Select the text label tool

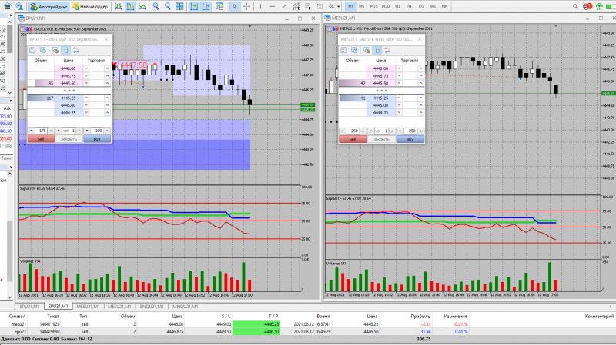[x=320, y=6]
